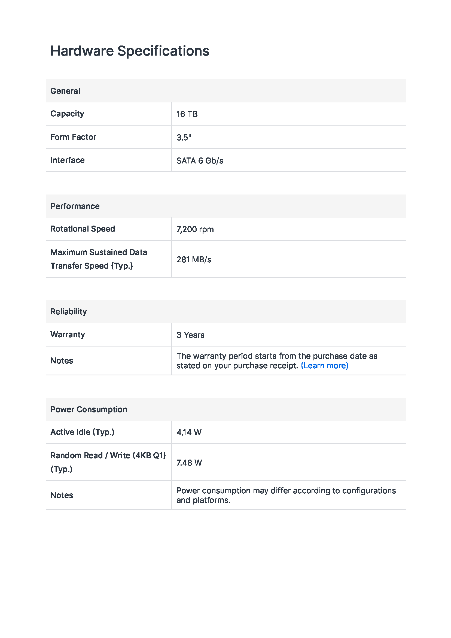The width and height of the screenshot is (451, 638).
Task: Click the Reliability section header
Action: [x=69, y=312]
